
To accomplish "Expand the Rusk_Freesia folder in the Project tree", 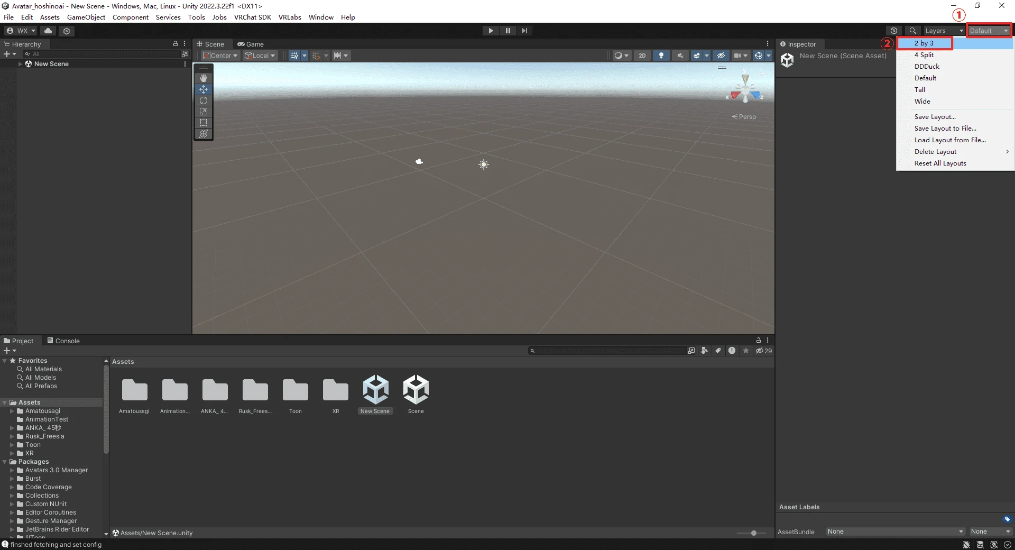I will (x=12, y=436).
